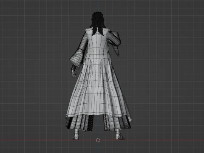This screenshot has width=204, height=153.
Task: Click the right pleated trouser leg
Action: 117,123
